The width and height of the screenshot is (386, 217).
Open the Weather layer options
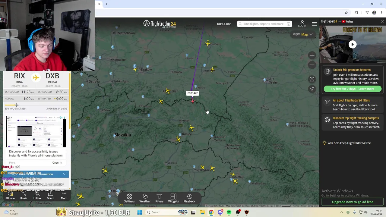[145, 198]
